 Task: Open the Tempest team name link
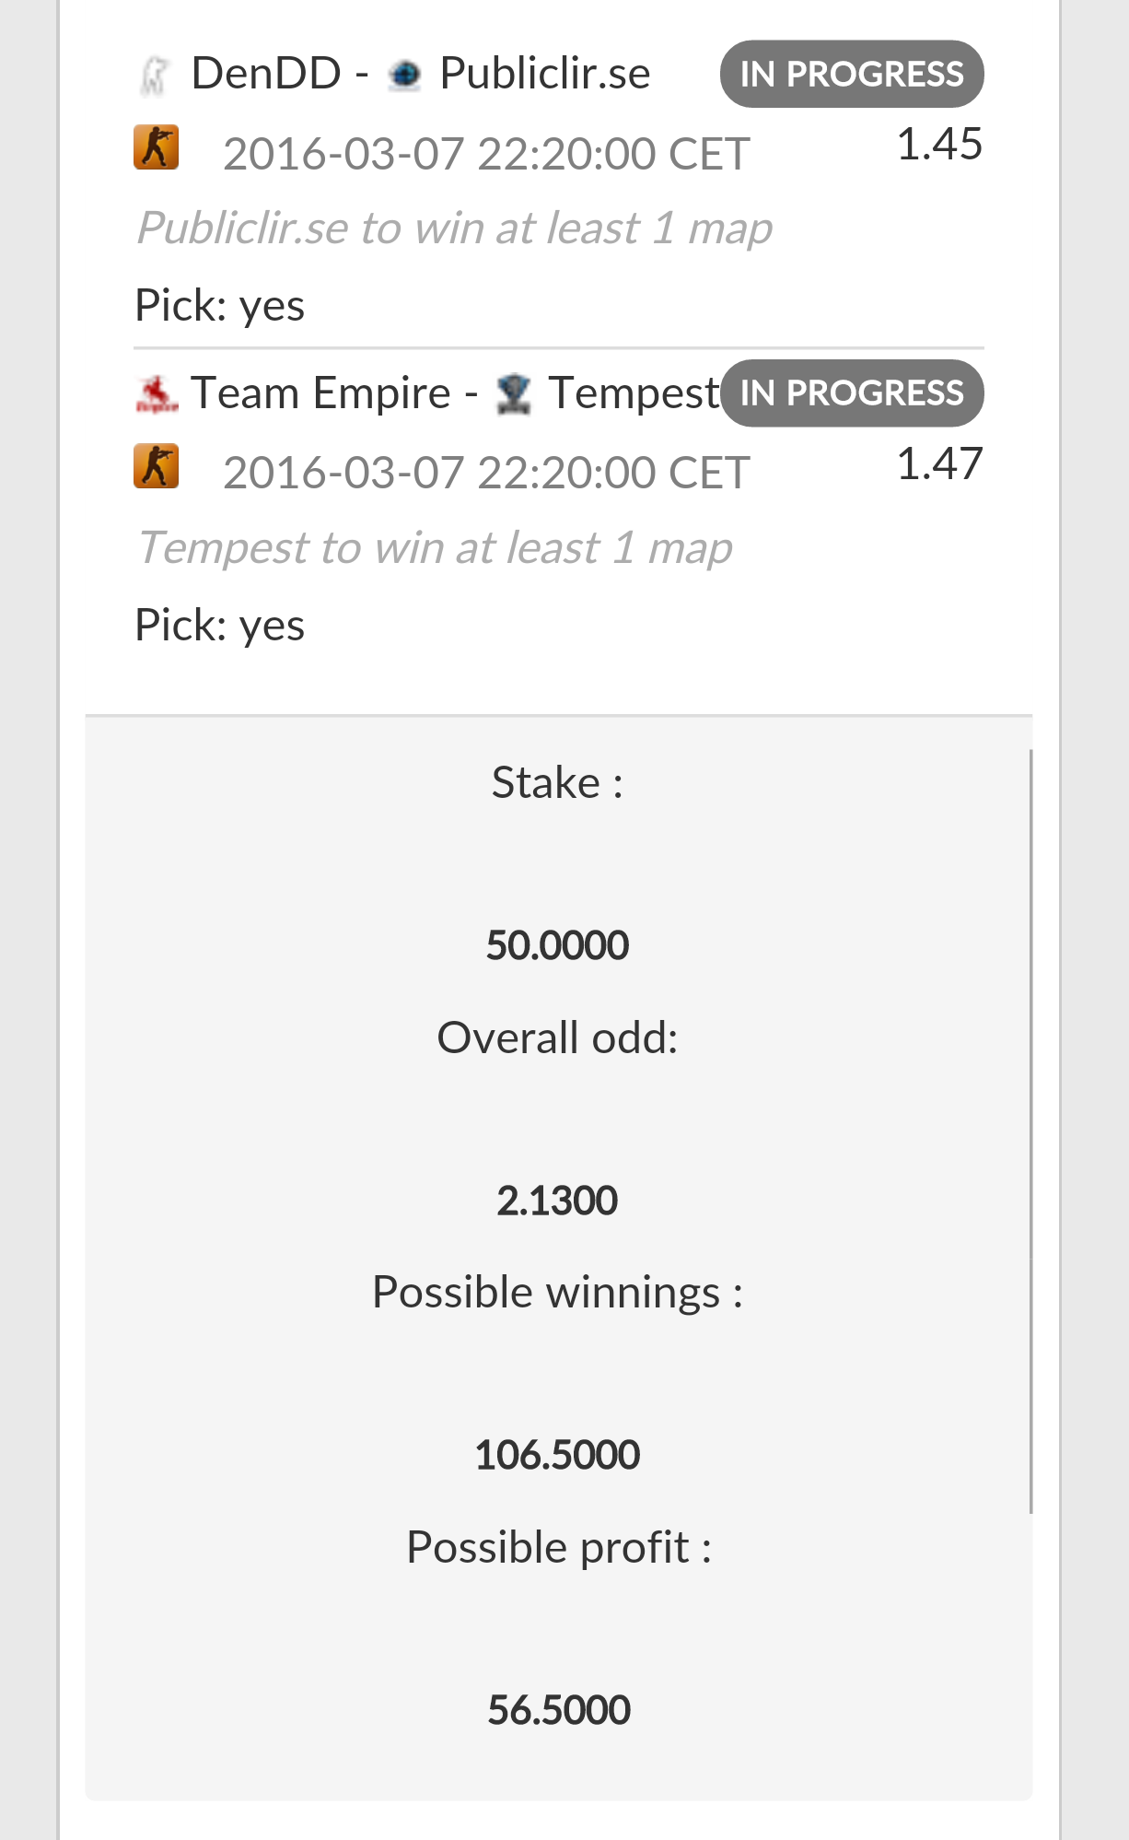(x=634, y=393)
